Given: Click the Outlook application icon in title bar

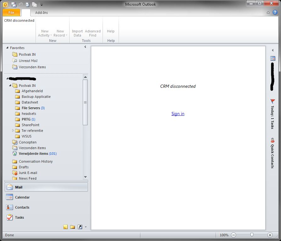Looking at the screenshot, I should [5, 4].
